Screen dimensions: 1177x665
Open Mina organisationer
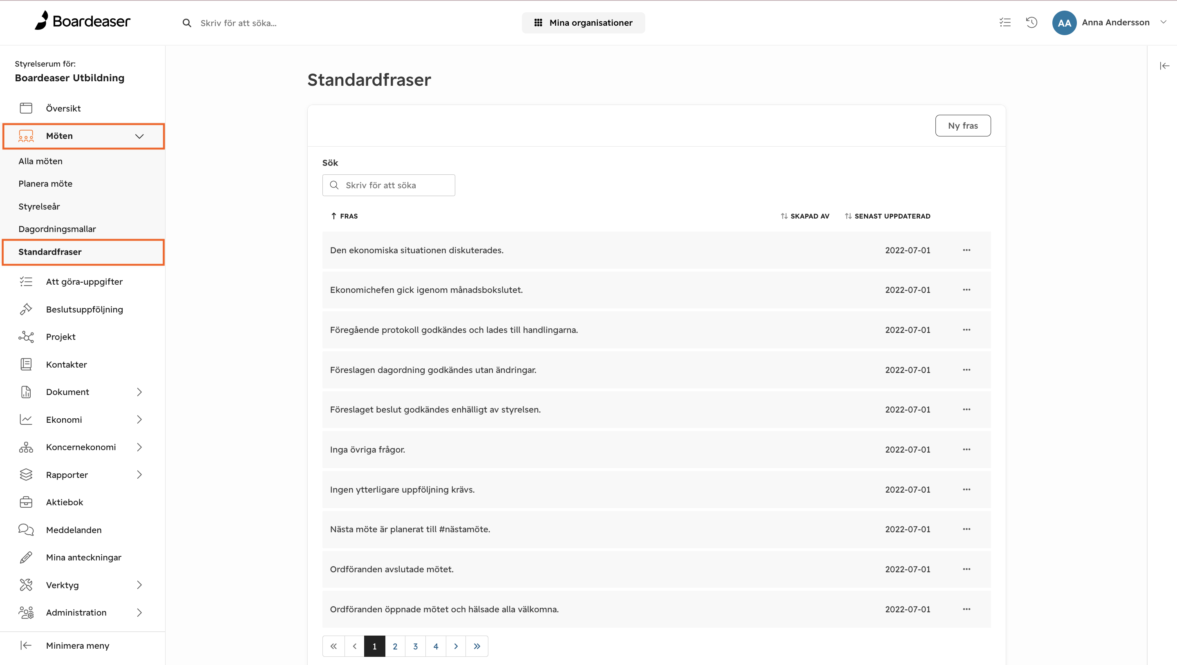click(583, 22)
